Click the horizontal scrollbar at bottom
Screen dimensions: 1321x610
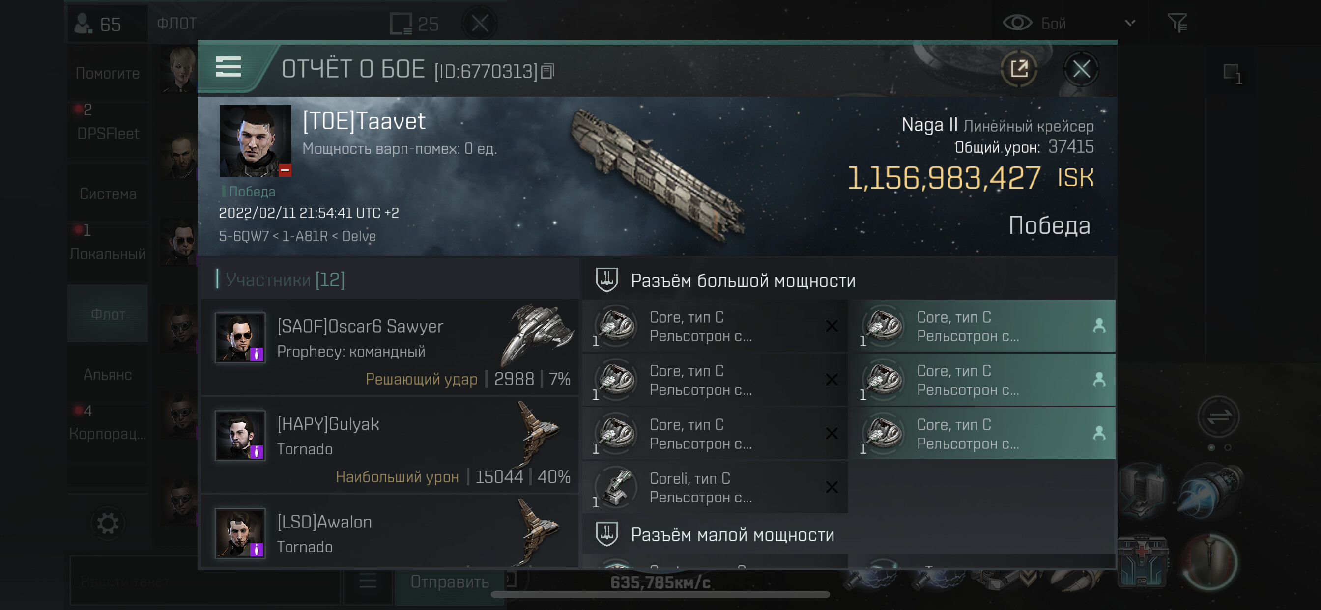660,595
